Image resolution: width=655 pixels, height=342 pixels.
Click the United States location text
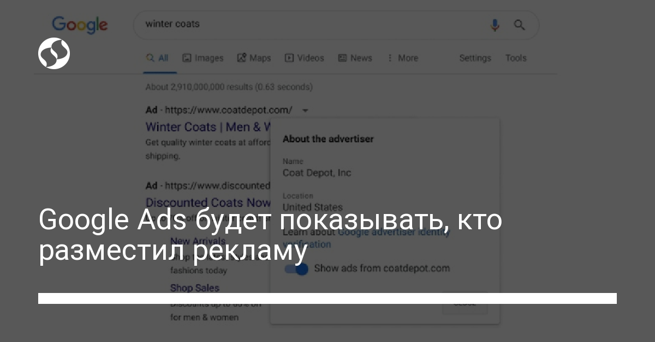coord(312,207)
